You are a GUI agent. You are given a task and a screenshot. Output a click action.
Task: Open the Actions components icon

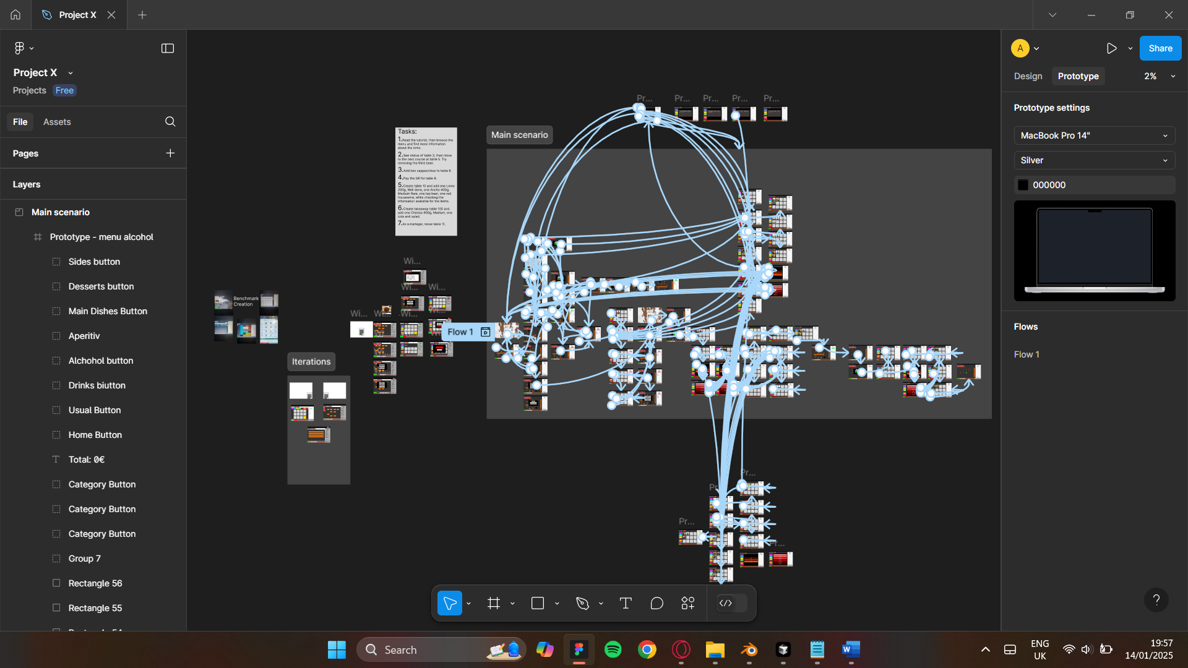pyautogui.click(x=688, y=603)
